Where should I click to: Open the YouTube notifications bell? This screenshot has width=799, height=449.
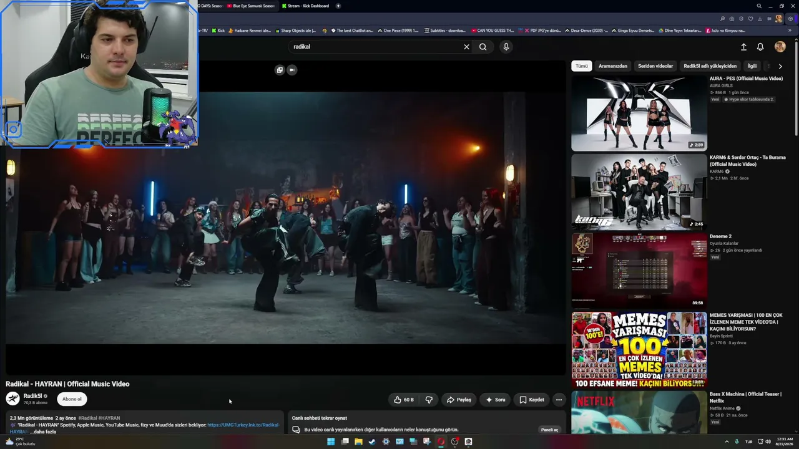click(760, 47)
